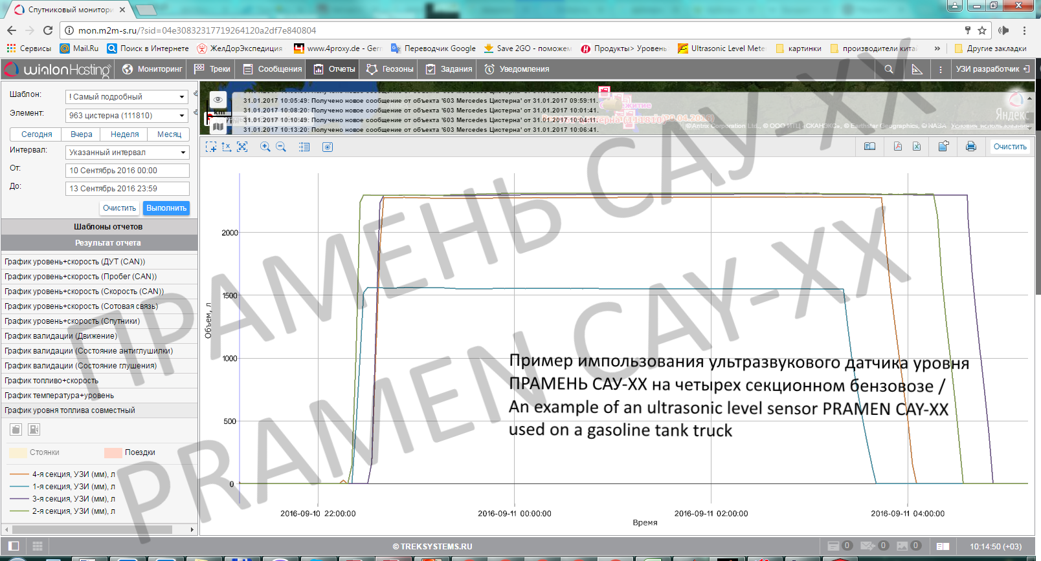
Task: Open the measurement tools ruler icon
Action: click(917, 69)
